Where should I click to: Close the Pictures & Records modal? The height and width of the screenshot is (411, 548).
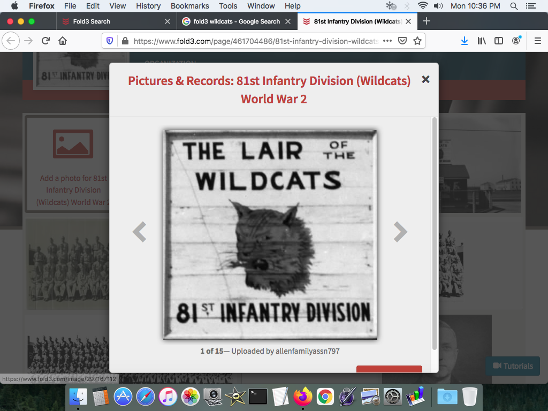tap(425, 79)
